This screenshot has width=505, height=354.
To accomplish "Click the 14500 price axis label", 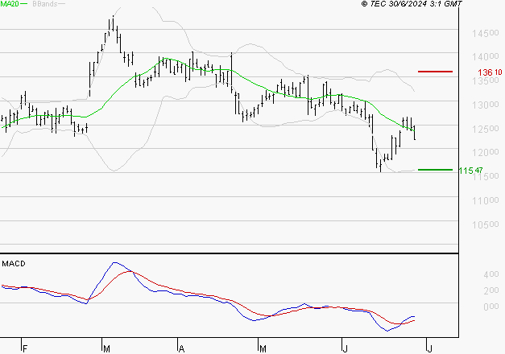I will point(485,33).
